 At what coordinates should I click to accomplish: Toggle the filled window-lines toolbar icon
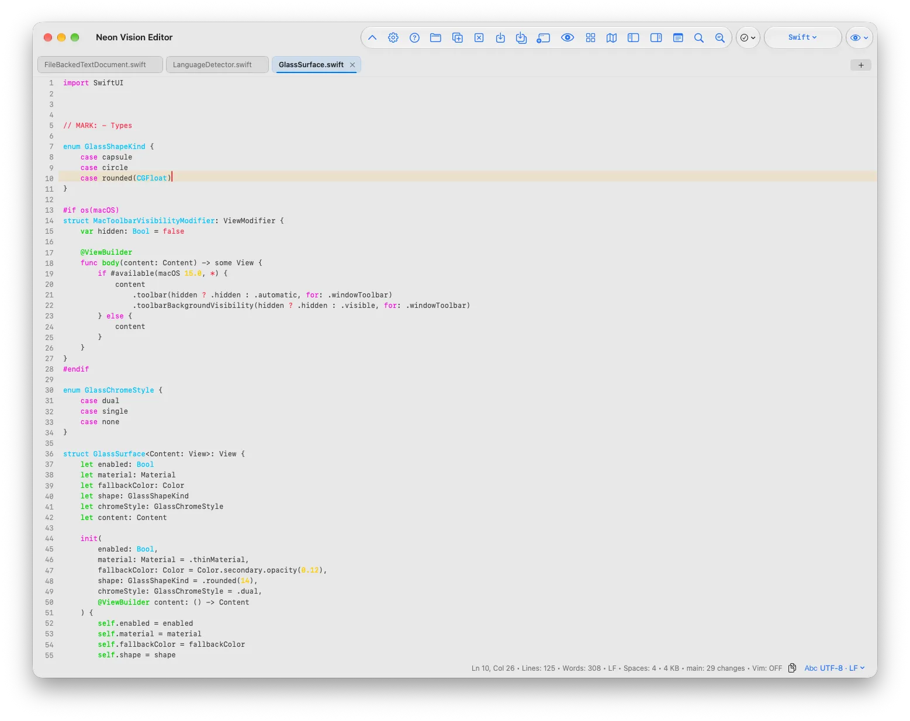678,37
